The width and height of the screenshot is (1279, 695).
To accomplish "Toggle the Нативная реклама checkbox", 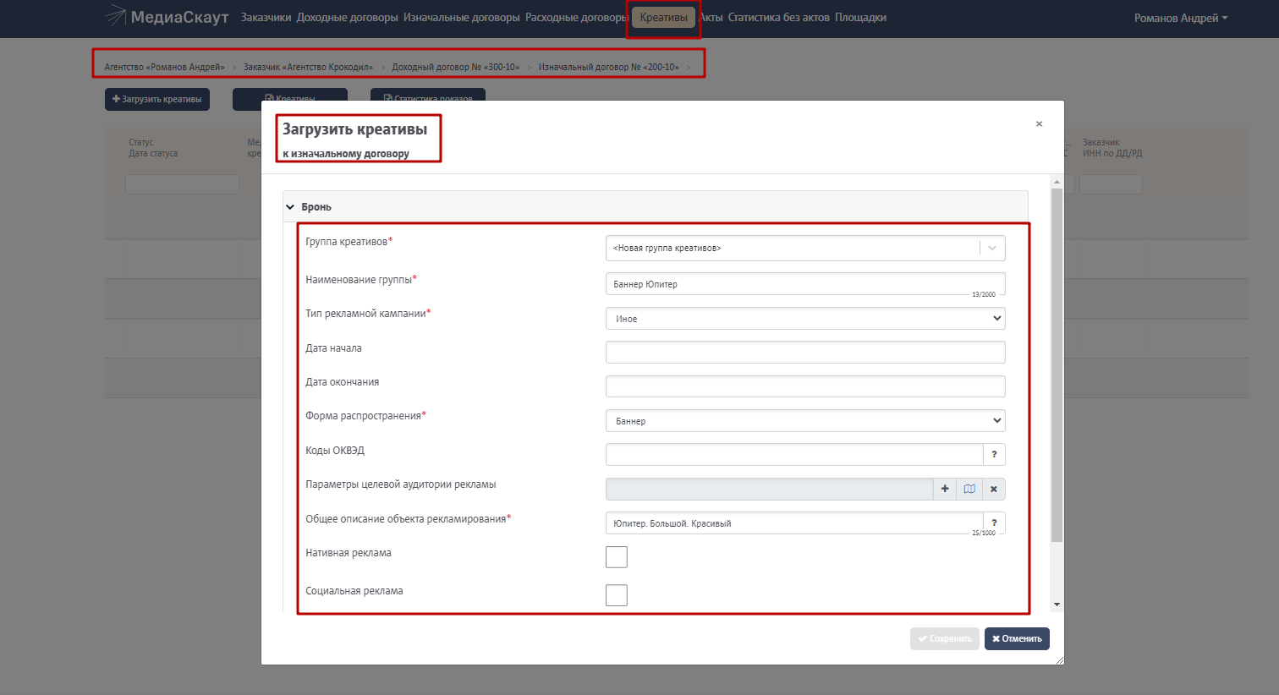I will [617, 557].
